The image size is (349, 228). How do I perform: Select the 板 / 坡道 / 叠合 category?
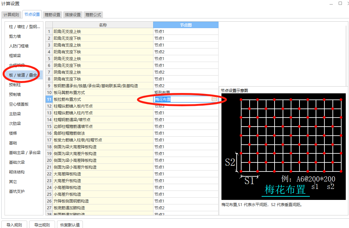[24, 75]
